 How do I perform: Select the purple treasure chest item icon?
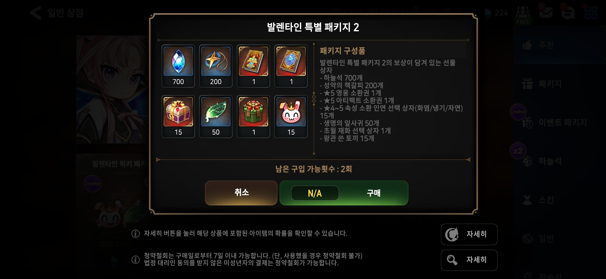click(178, 117)
